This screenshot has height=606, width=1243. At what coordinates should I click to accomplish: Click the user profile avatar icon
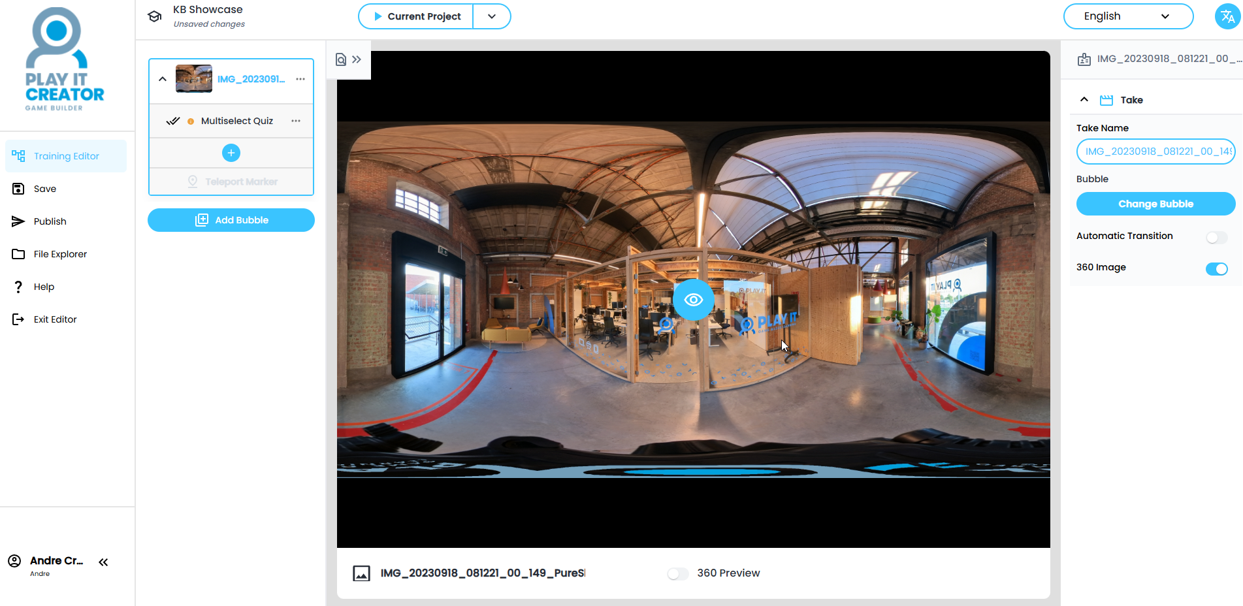point(14,561)
